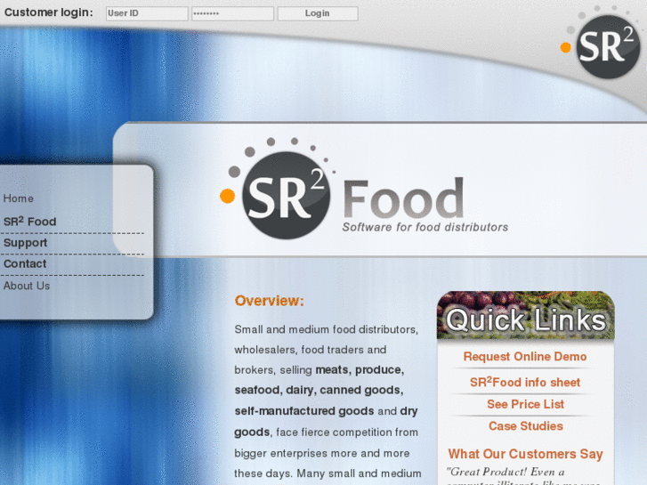Focus the User ID input field
Image resolution: width=647 pixels, height=485 pixels.
(147, 13)
